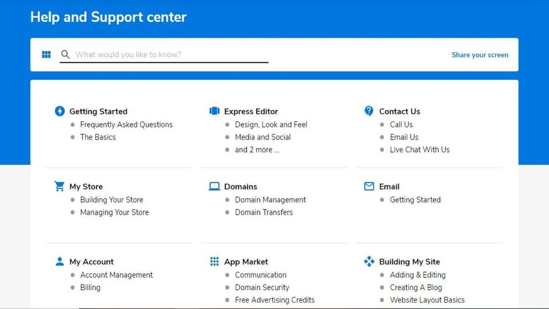Click the Billing link under My Account

[90, 287]
